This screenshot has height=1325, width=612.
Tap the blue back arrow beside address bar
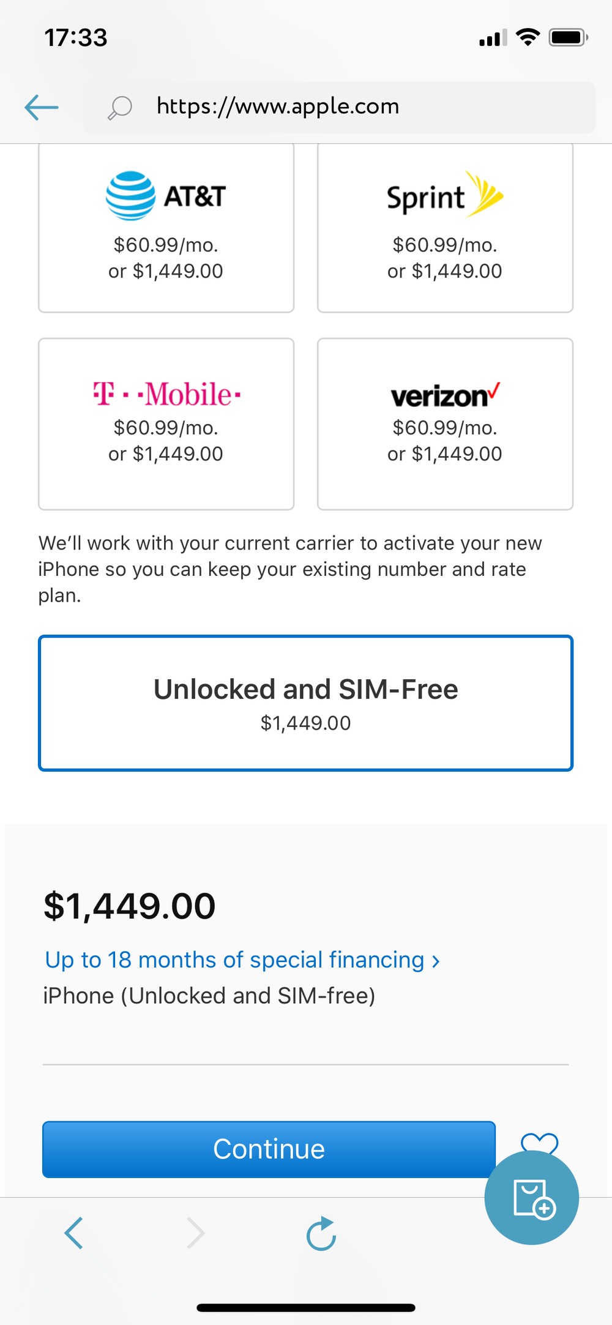click(x=42, y=107)
